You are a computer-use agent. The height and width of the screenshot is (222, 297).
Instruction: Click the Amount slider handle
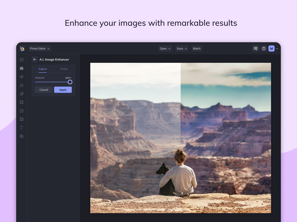tap(70, 82)
